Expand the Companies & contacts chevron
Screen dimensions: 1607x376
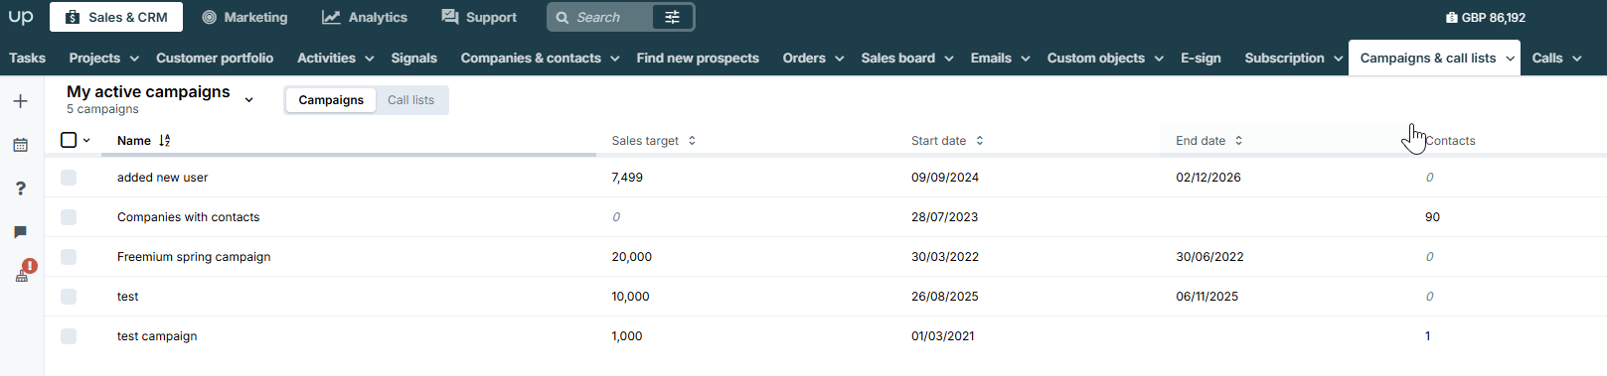coord(615,59)
